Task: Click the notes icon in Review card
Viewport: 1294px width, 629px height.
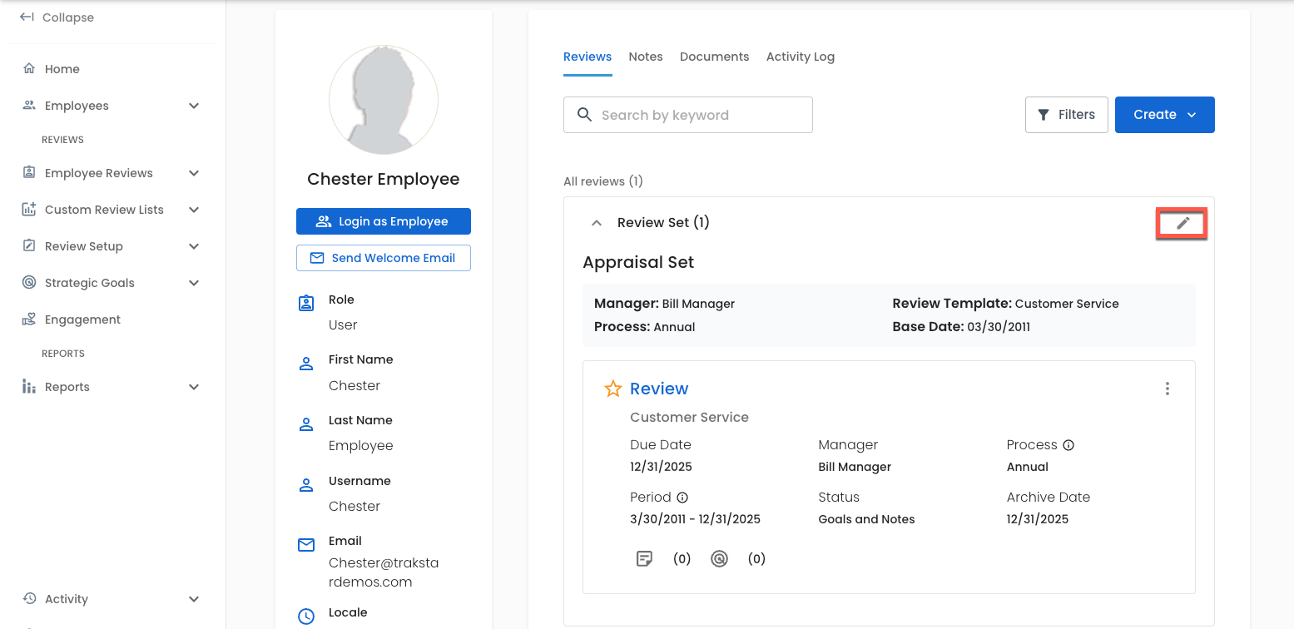Action: (x=644, y=559)
